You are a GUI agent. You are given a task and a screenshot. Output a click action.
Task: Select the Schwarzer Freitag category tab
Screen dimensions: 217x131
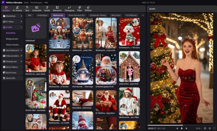click(98, 15)
